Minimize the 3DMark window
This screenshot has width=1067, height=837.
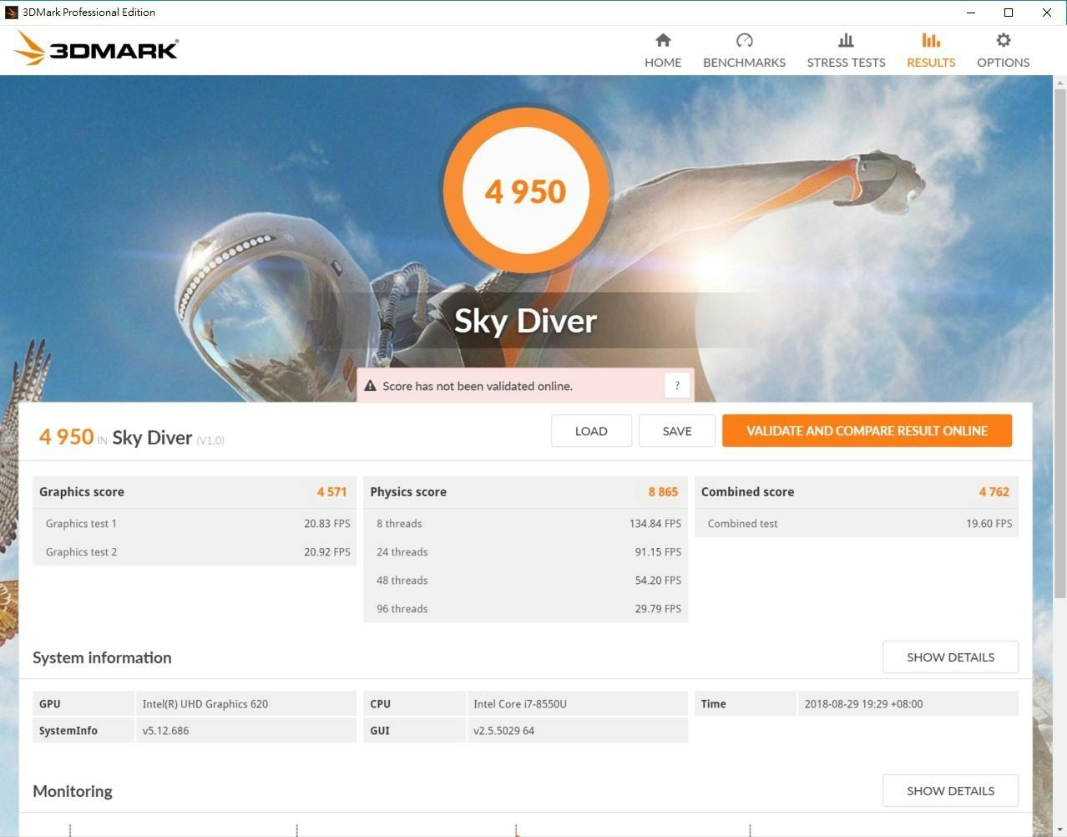[971, 13]
